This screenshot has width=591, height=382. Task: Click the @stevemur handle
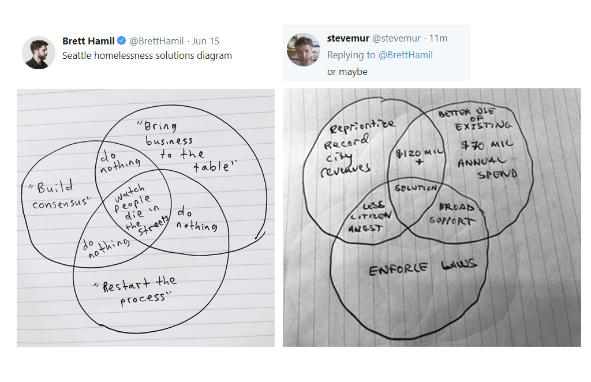[x=396, y=39]
